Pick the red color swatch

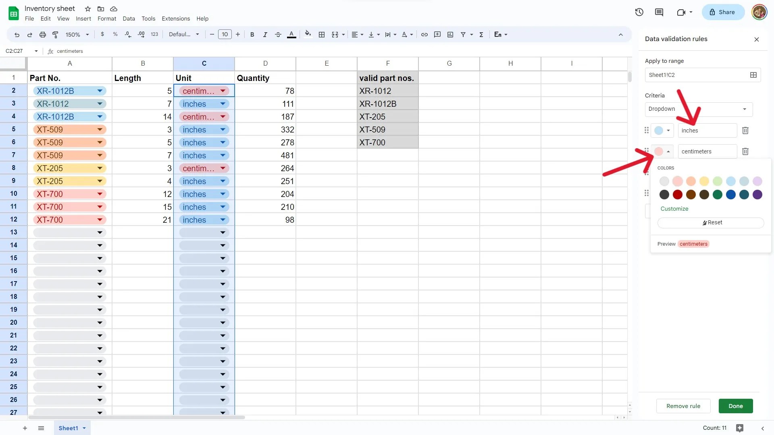click(x=677, y=195)
